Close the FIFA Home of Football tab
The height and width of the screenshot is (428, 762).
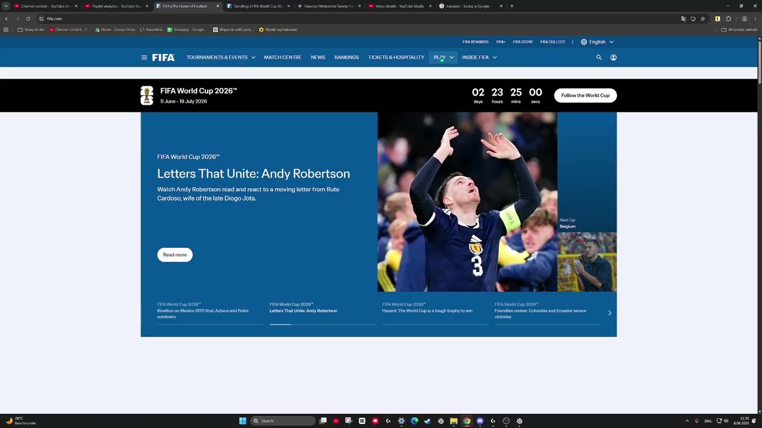(x=217, y=6)
